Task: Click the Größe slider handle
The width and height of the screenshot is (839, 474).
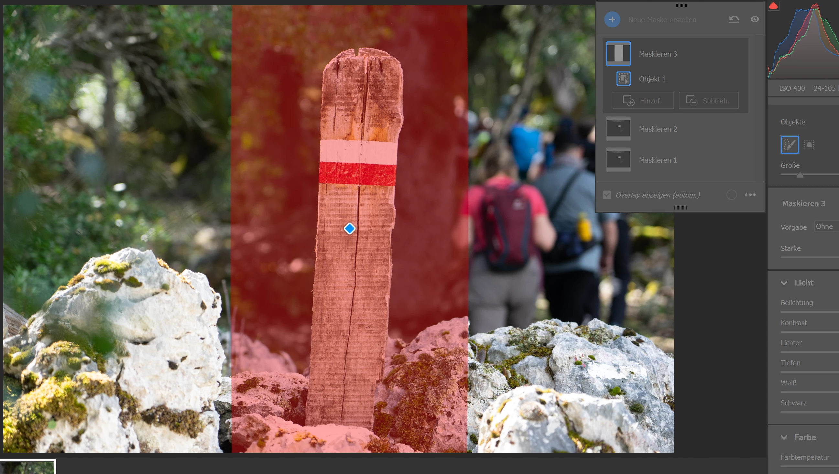Action: (x=800, y=175)
